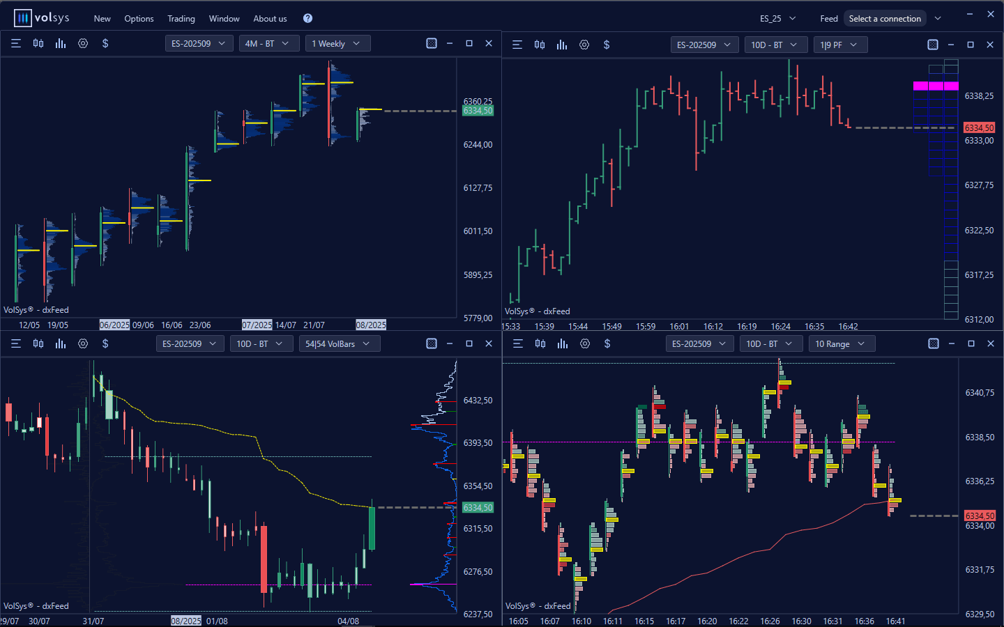1004x627 pixels.
Task: Open the Options menu
Action: 139,18
